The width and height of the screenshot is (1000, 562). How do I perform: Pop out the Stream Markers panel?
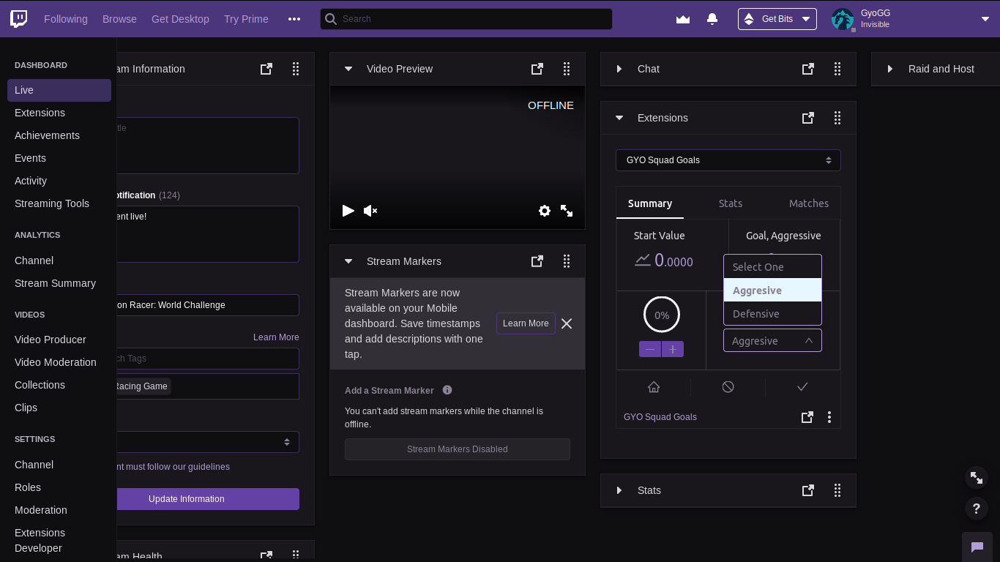[x=537, y=261]
